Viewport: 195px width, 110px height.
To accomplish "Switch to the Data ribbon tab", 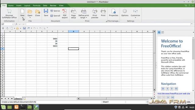I will tap(45, 5).
